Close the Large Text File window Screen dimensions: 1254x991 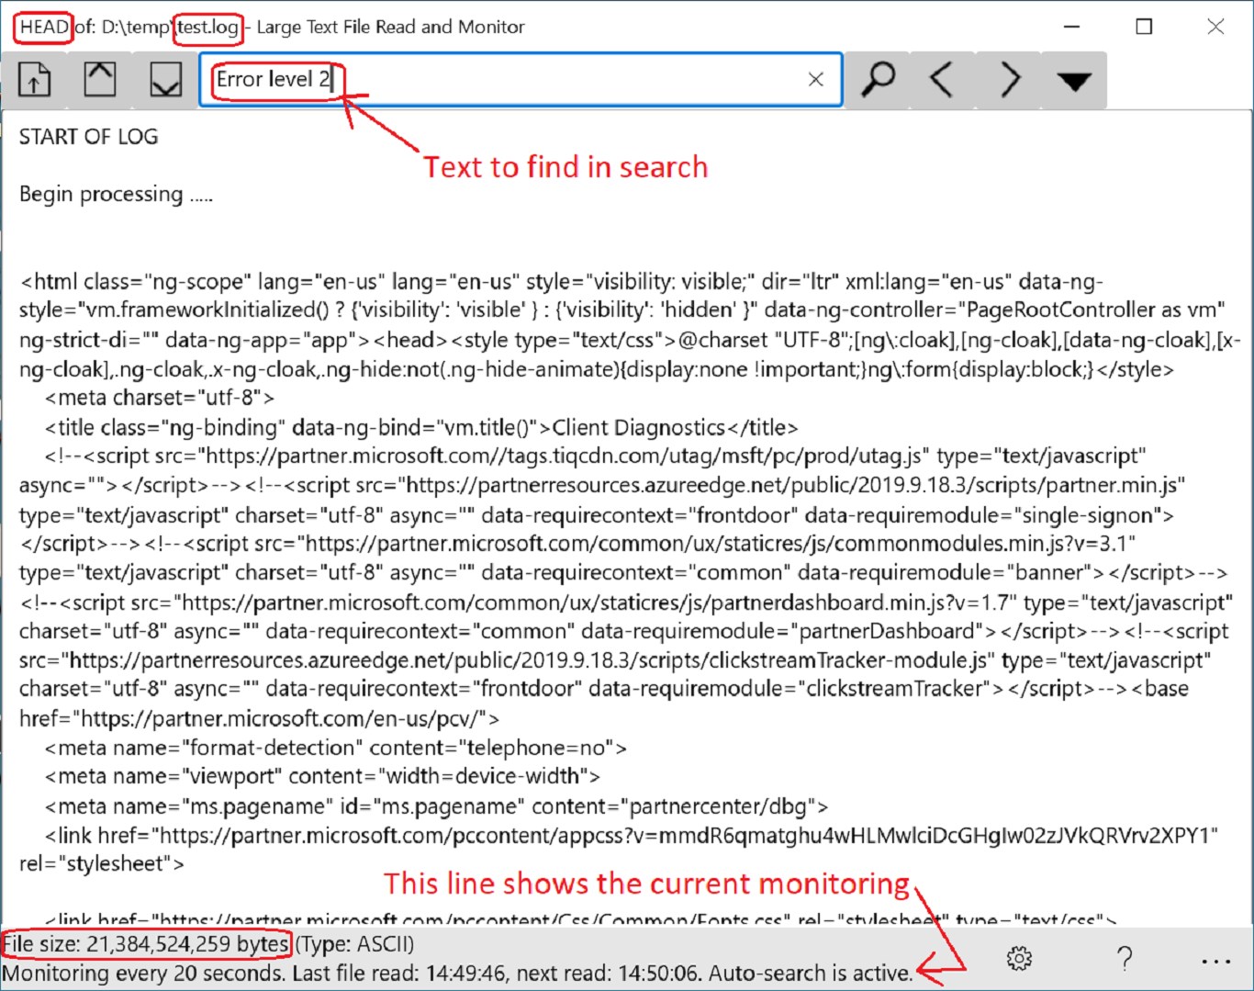click(x=1215, y=27)
